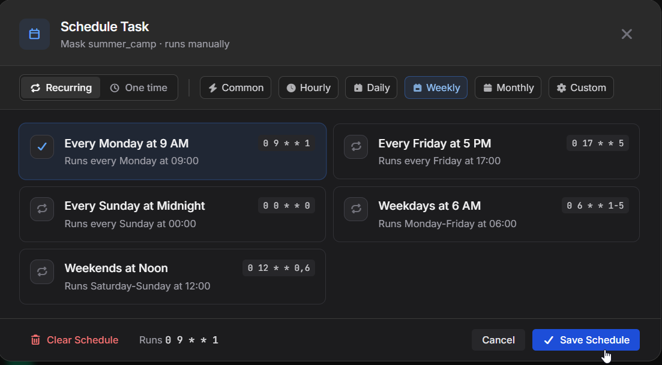The image size is (662, 365).
Task: Click the Runs every Monday at 09:00 description
Action: click(131, 161)
